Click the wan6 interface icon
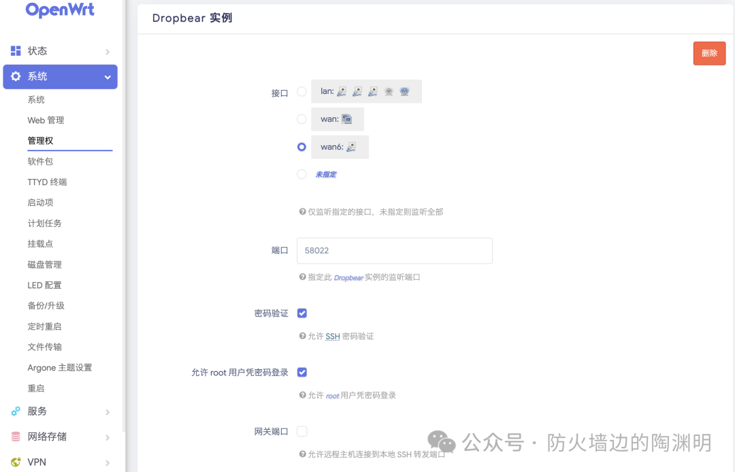This screenshot has width=735, height=472. (x=351, y=147)
